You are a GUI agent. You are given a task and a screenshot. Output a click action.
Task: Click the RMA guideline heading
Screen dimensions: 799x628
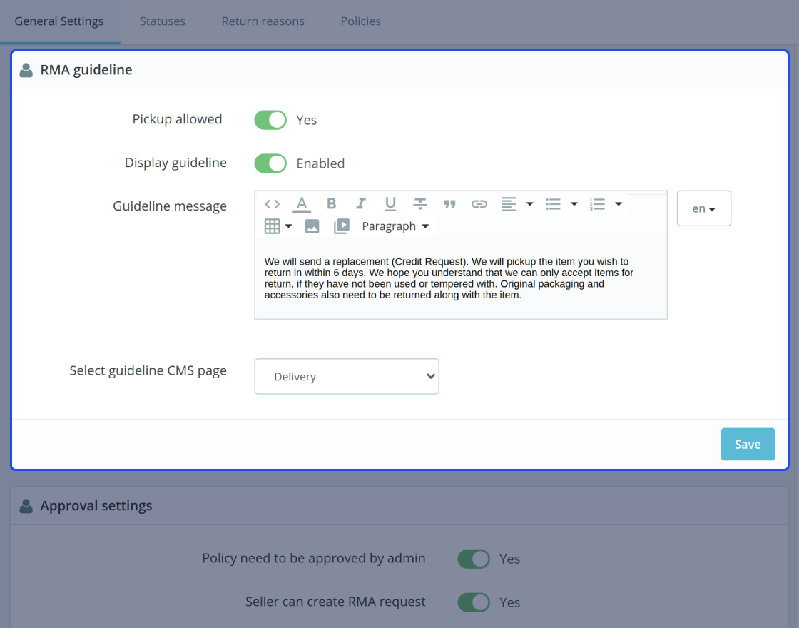coord(86,69)
